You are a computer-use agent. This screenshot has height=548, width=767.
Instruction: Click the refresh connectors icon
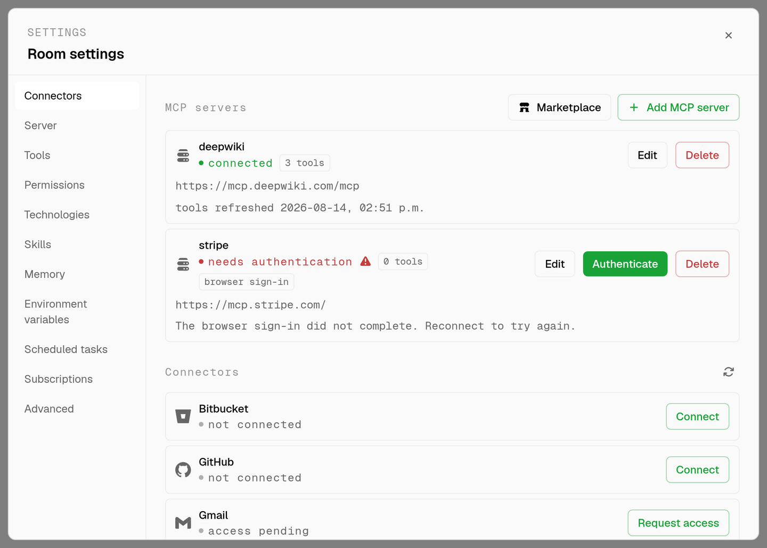pyautogui.click(x=728, y=372)
